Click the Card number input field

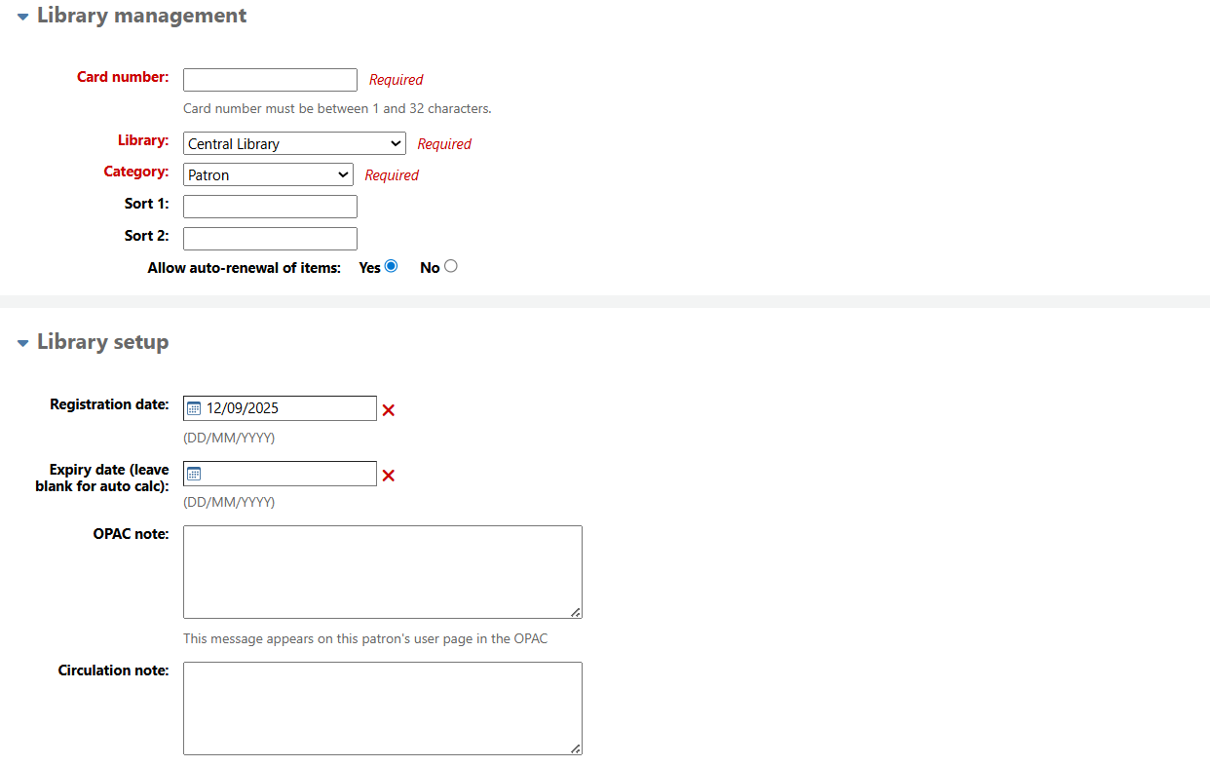[270, 80]
